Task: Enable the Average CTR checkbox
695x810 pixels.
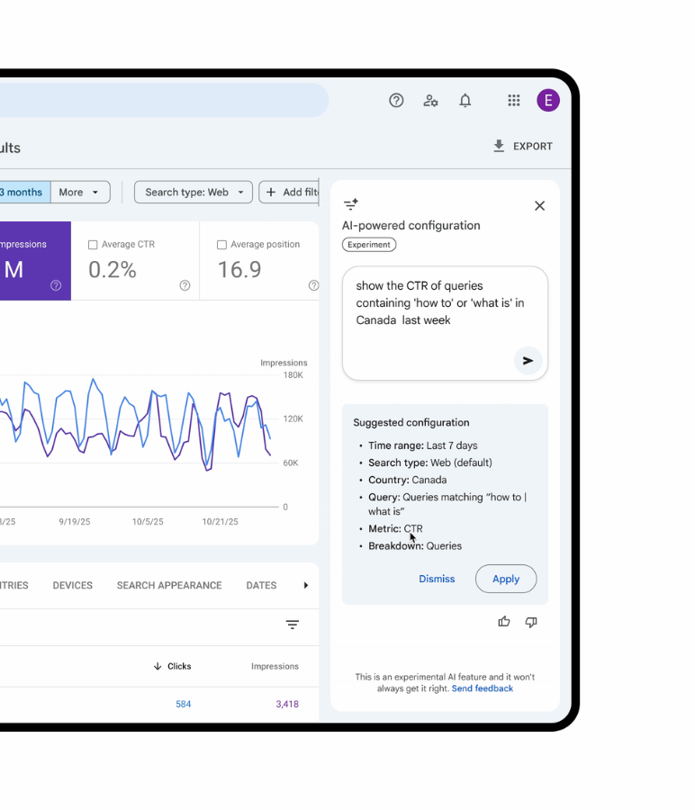Action: coord(93,245)
